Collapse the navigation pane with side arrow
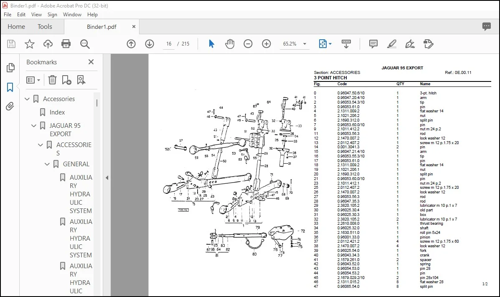Image resolution: width=500 pixels, height=297 pixels. click(107, 178)
